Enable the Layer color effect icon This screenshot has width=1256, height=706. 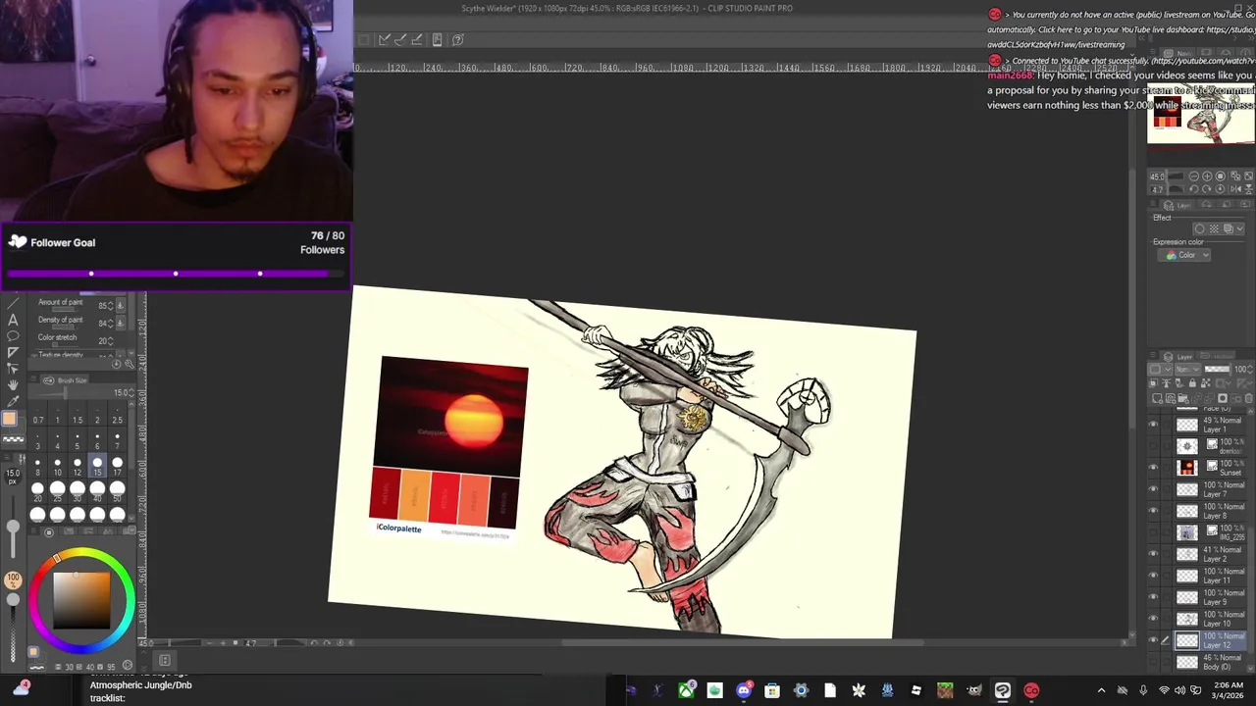pos(1228,228)
